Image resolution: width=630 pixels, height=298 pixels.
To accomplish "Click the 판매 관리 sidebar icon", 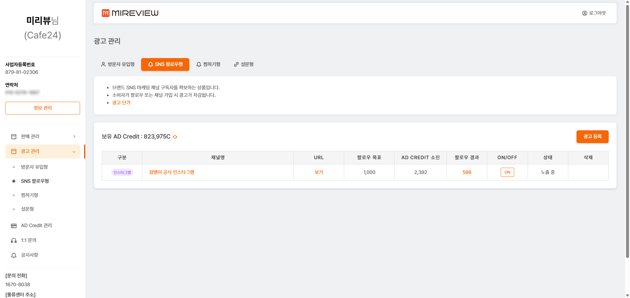I will (14, 137).
